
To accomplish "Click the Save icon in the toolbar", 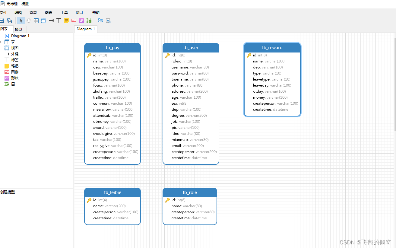I will [x=2, y=21].
